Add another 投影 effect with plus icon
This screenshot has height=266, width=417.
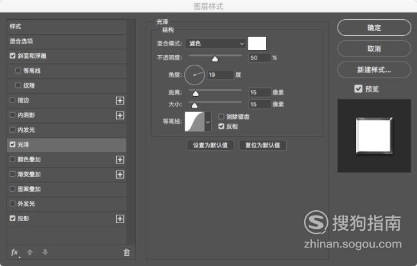(x=120, y=219)
